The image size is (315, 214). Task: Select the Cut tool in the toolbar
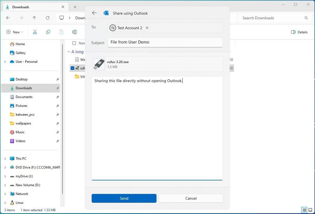(35, 32)
